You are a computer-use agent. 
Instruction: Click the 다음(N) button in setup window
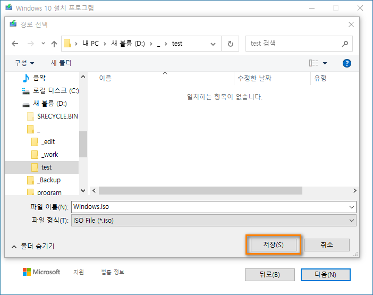(325, 275)
